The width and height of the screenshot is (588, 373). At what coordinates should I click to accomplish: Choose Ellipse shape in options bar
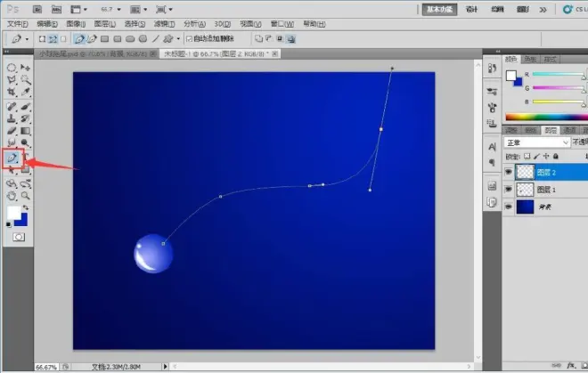130,38
